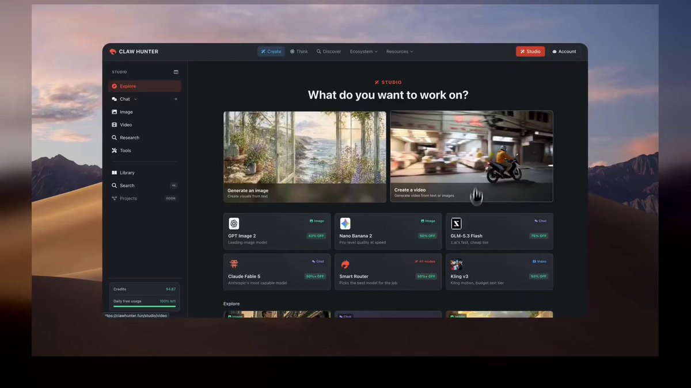Click the Tools wrench icon in the sidebar
Viewport: 691px width, 388px height.
coord(115,151)
